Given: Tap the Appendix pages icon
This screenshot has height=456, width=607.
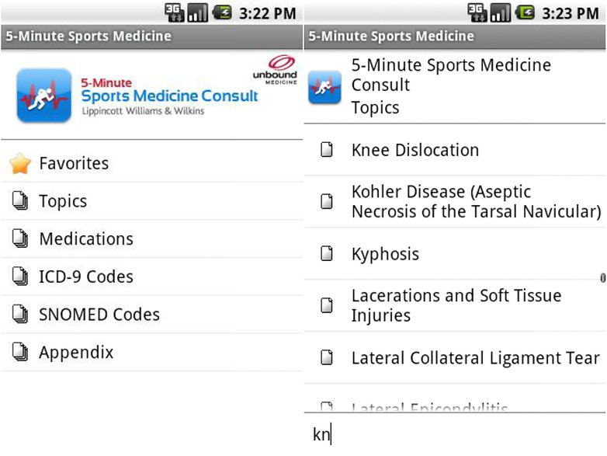Looking at the screenshot, I should [19, 352].
